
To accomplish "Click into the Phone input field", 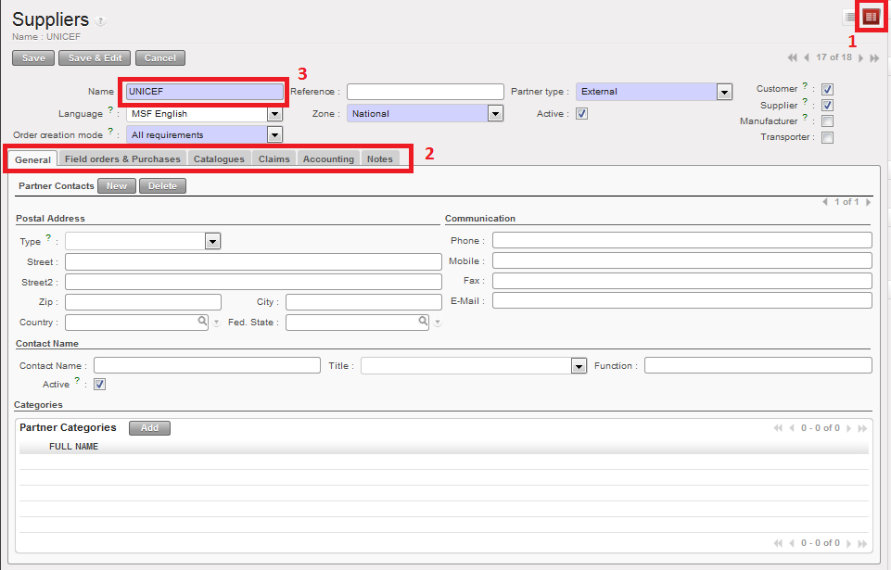I will [x=681, y=240].
